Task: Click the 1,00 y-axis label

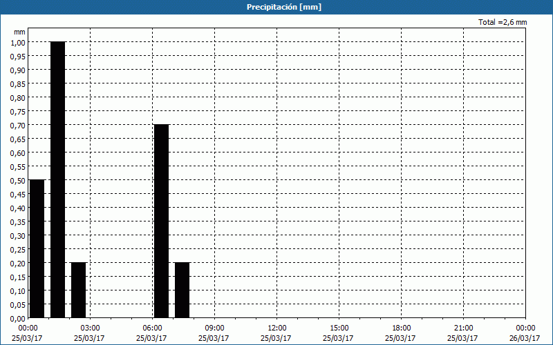Action: click(x=18, y=42)
